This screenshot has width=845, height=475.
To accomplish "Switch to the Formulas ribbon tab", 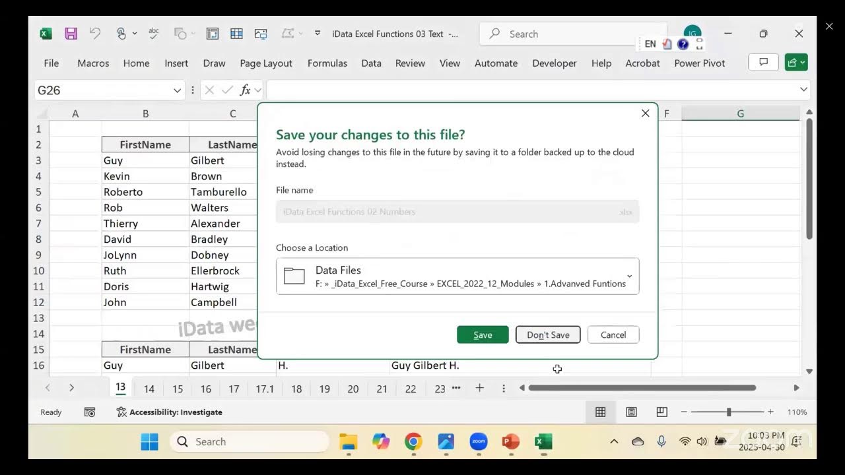I will (x=327, y=63).
